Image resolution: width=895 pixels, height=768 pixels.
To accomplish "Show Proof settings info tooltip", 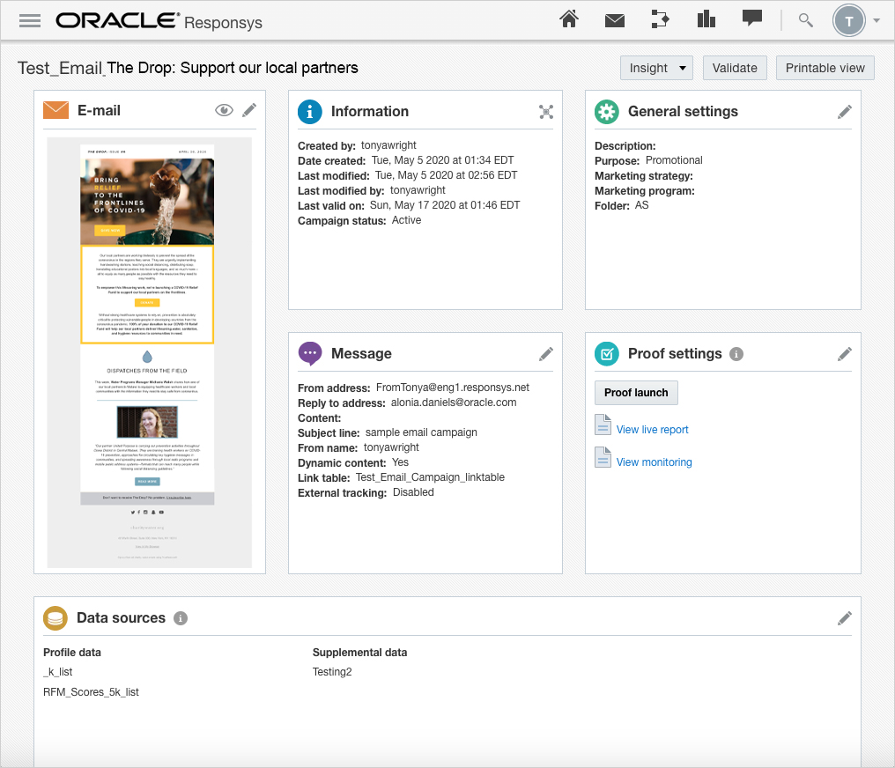I will click(x=736, y=354).
